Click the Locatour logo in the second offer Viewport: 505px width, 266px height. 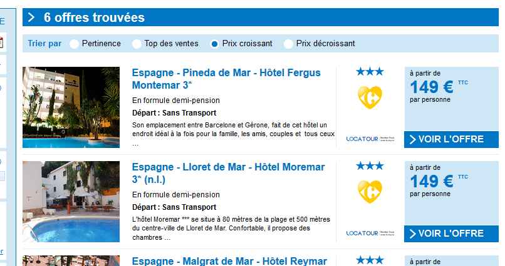(370, 233)
